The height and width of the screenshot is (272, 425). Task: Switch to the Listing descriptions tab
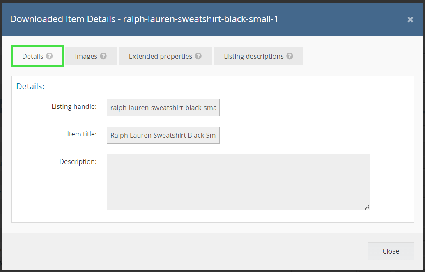click(253, 56)
